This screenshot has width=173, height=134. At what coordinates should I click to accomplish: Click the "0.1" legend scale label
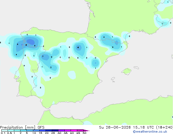click(x=3, y=133)
